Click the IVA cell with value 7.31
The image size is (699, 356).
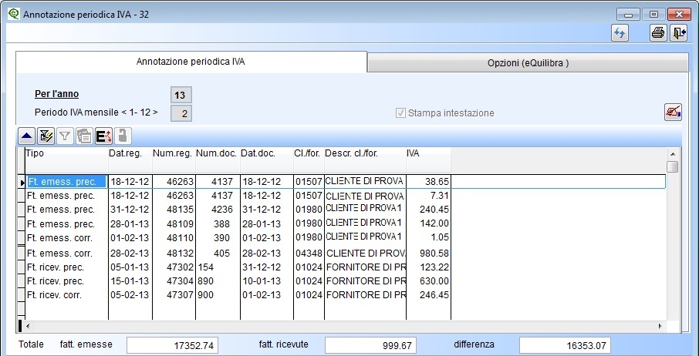(428, 196)
